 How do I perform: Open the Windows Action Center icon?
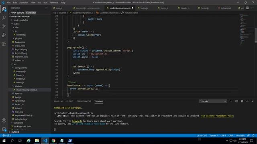point(252,140)
